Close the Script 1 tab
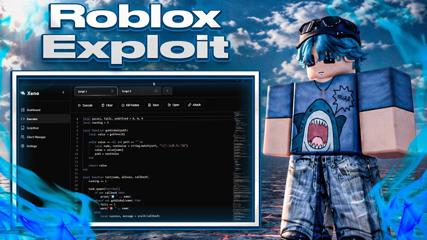Image resolution: width=427 pixels, height=240 pixels. 112,91
